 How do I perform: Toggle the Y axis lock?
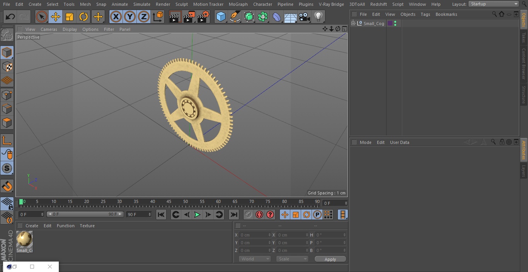(x=130, y=17)
